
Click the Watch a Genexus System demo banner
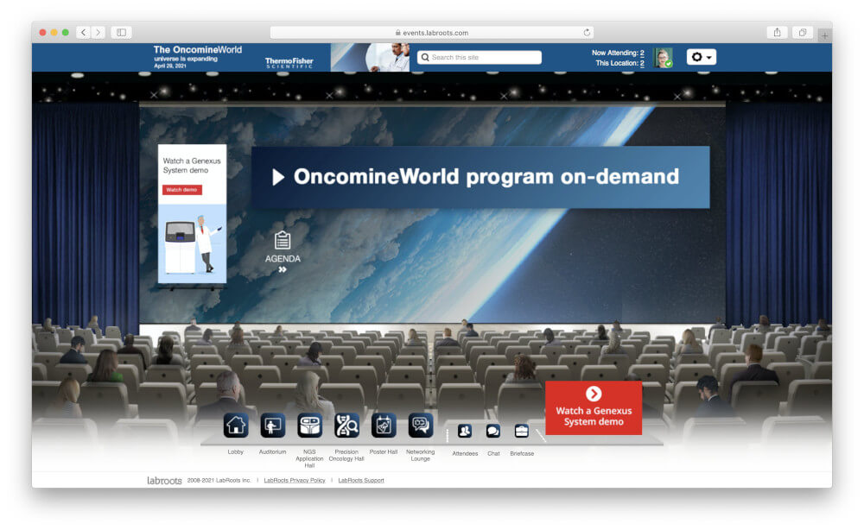(594, 407)
